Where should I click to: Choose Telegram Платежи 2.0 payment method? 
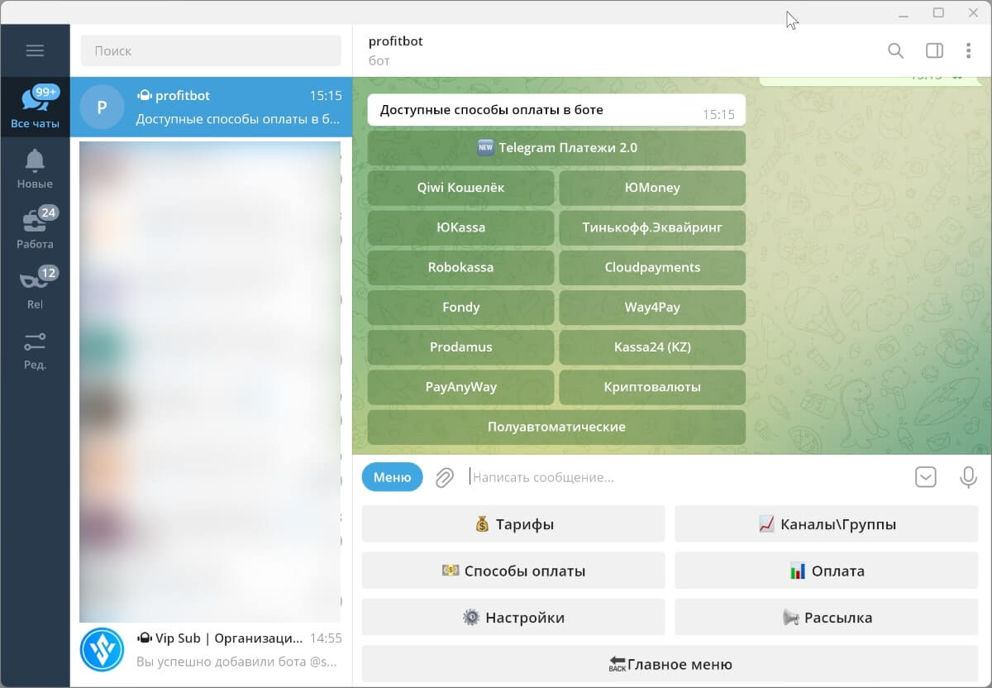click(556, 148)
